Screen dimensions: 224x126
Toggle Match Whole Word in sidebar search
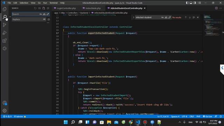click(44, 14)
